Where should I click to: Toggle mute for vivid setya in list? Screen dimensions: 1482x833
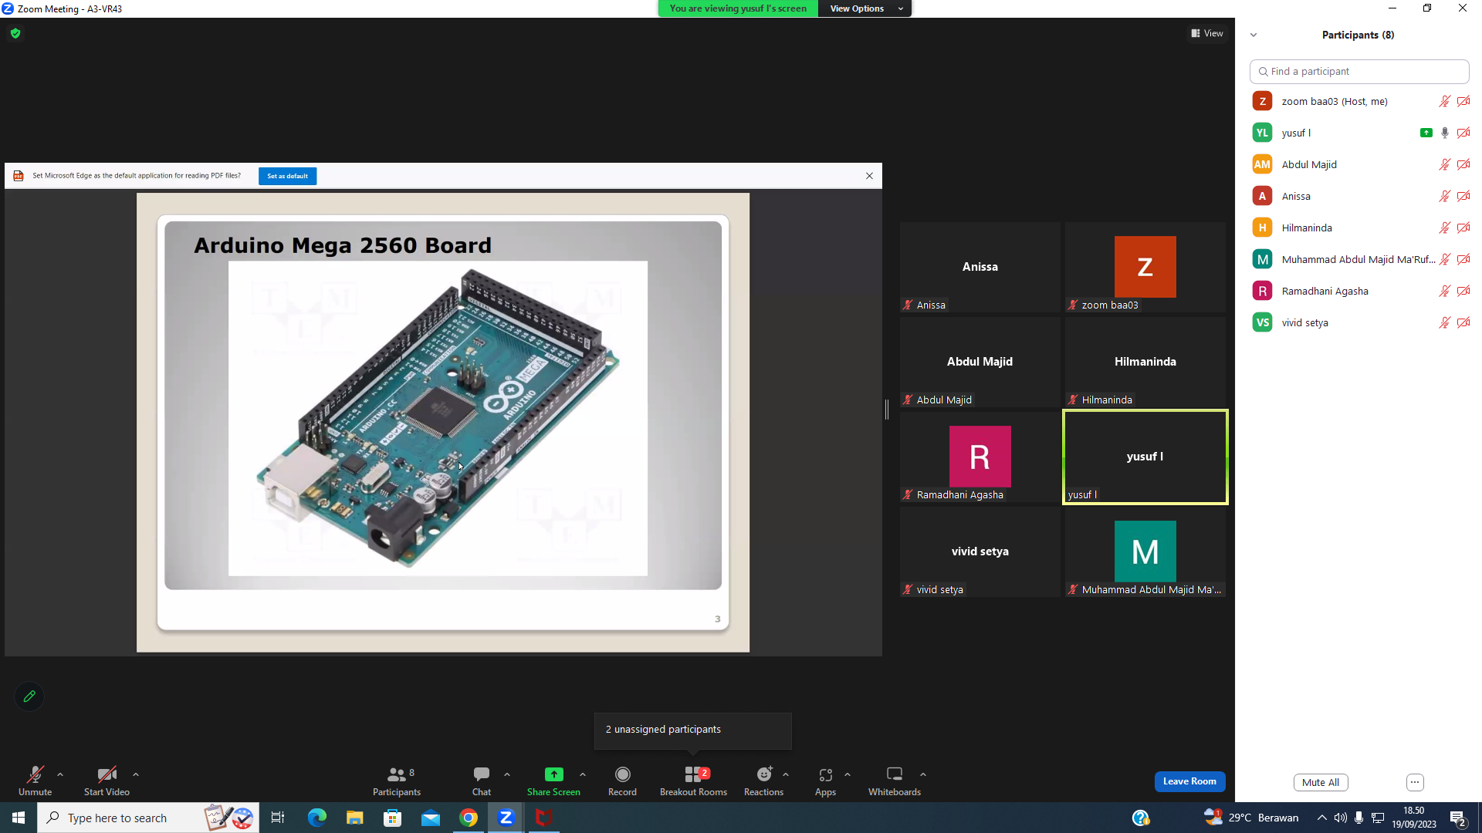(1444, 322)
